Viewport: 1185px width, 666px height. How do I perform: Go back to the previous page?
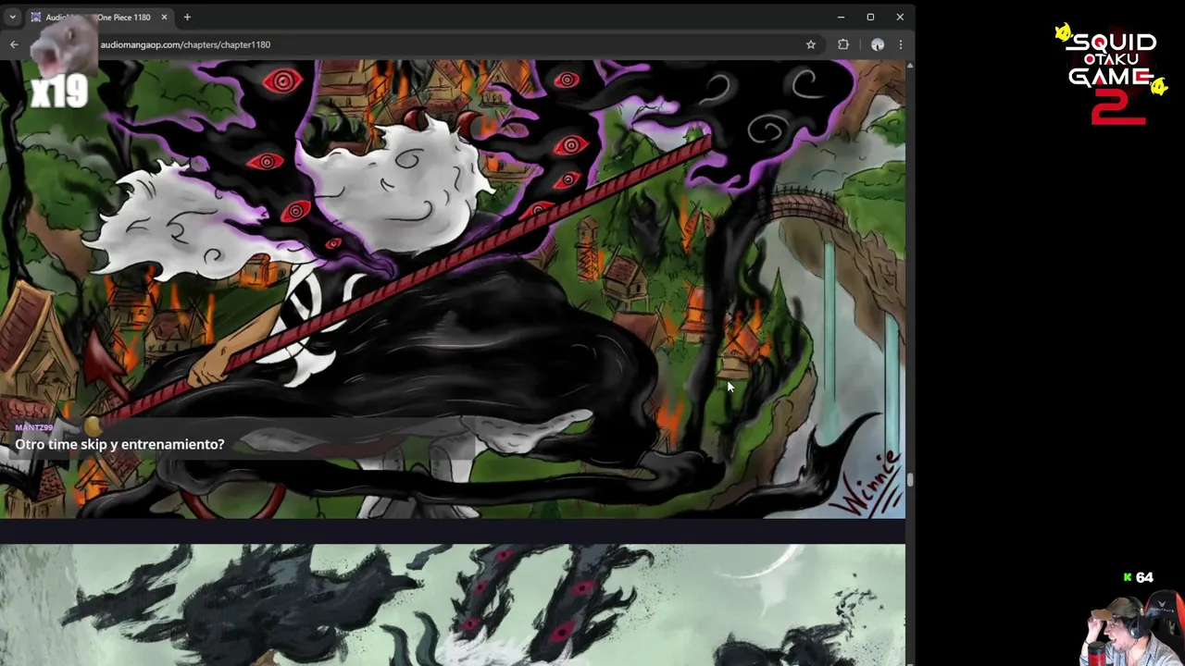(x=14, y=44)
